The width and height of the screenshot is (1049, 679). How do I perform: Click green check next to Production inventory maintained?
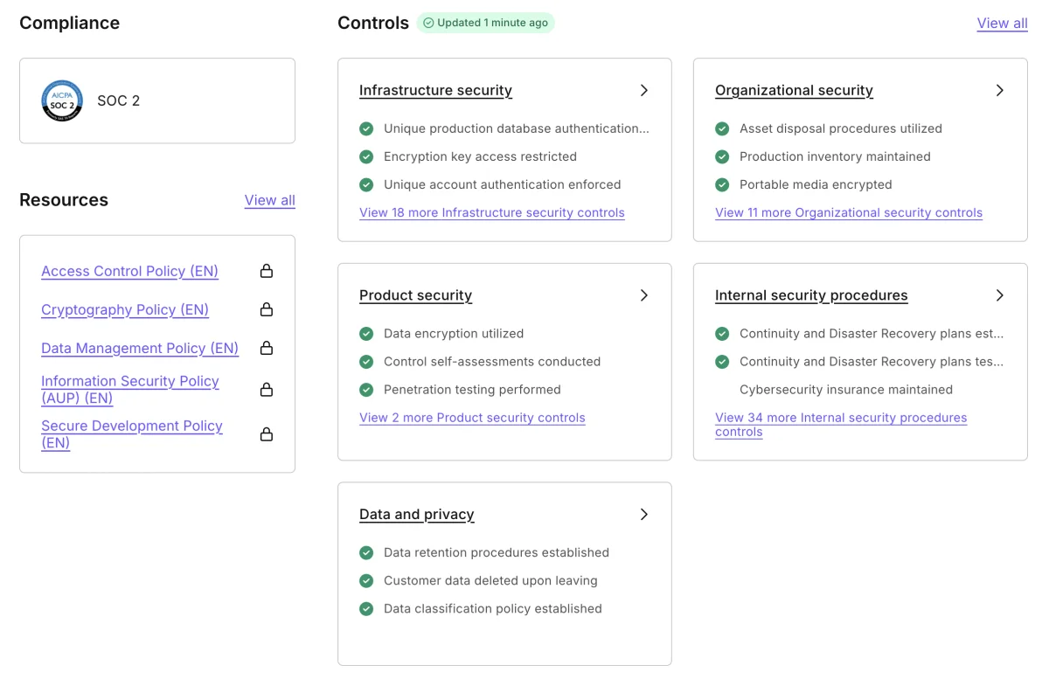722,156
